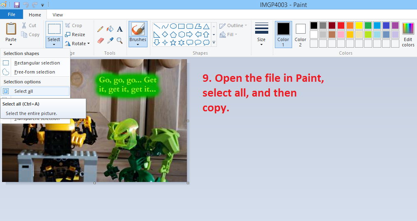Screen dimensions: 417x221
Task: Choose the Line shape
Action: point(157,26)
